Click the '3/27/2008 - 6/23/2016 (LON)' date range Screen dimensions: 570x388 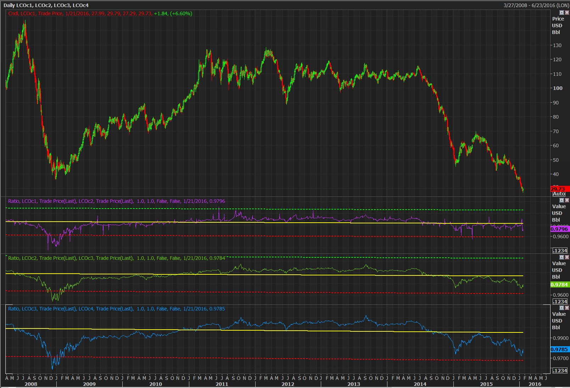[536, 5]
